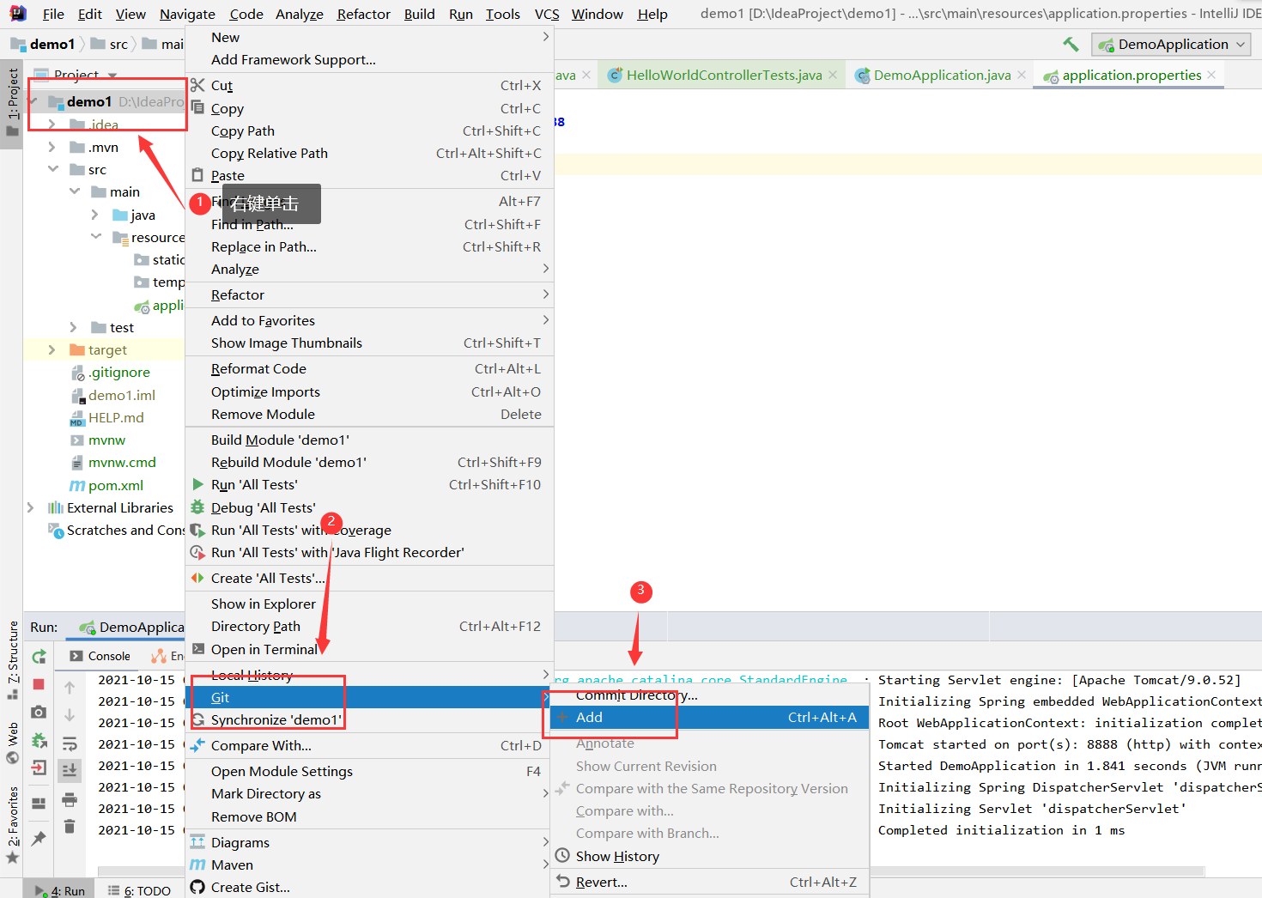
Task: Click the exit icon in Run panel
Action: click(39, 768)
